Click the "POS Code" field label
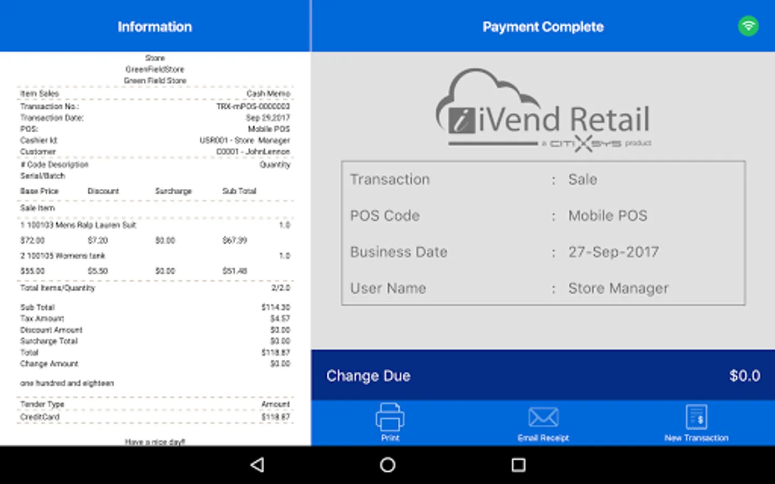The width and height of the screenshot is (775, 484). [x=385, y=216]
